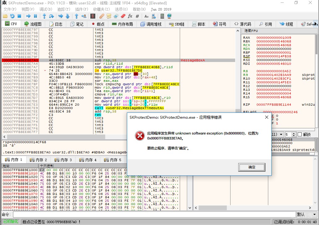Switch to the 断点 breakpoints tab
The image size is (319, 225).
point(98,24)
